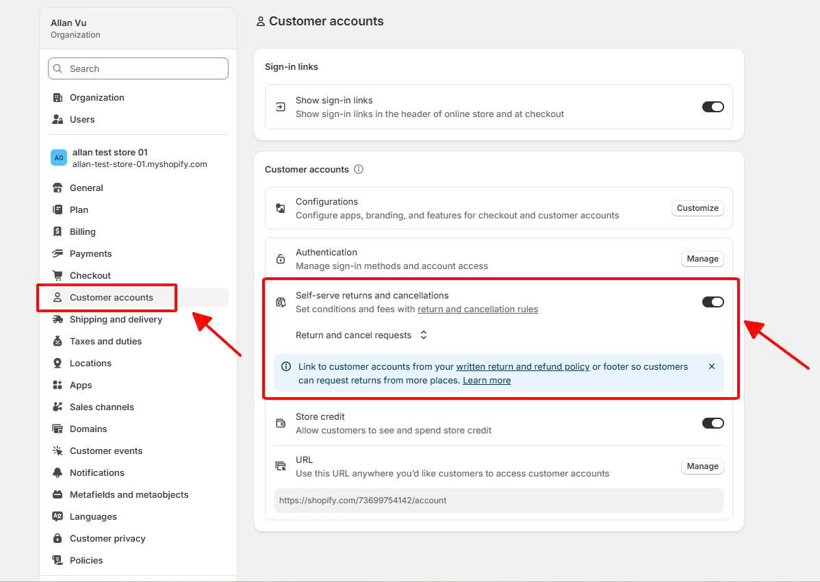Image resolution: width=820 pixels, height=582 pixels.
Task: Click the Store credit wallet icon
Action: pyautogui.click(x=281, y=423)
